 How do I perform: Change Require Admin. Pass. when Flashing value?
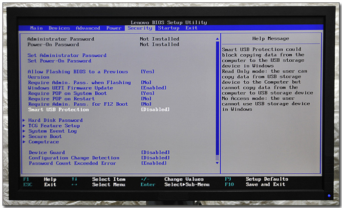[146, 82]
